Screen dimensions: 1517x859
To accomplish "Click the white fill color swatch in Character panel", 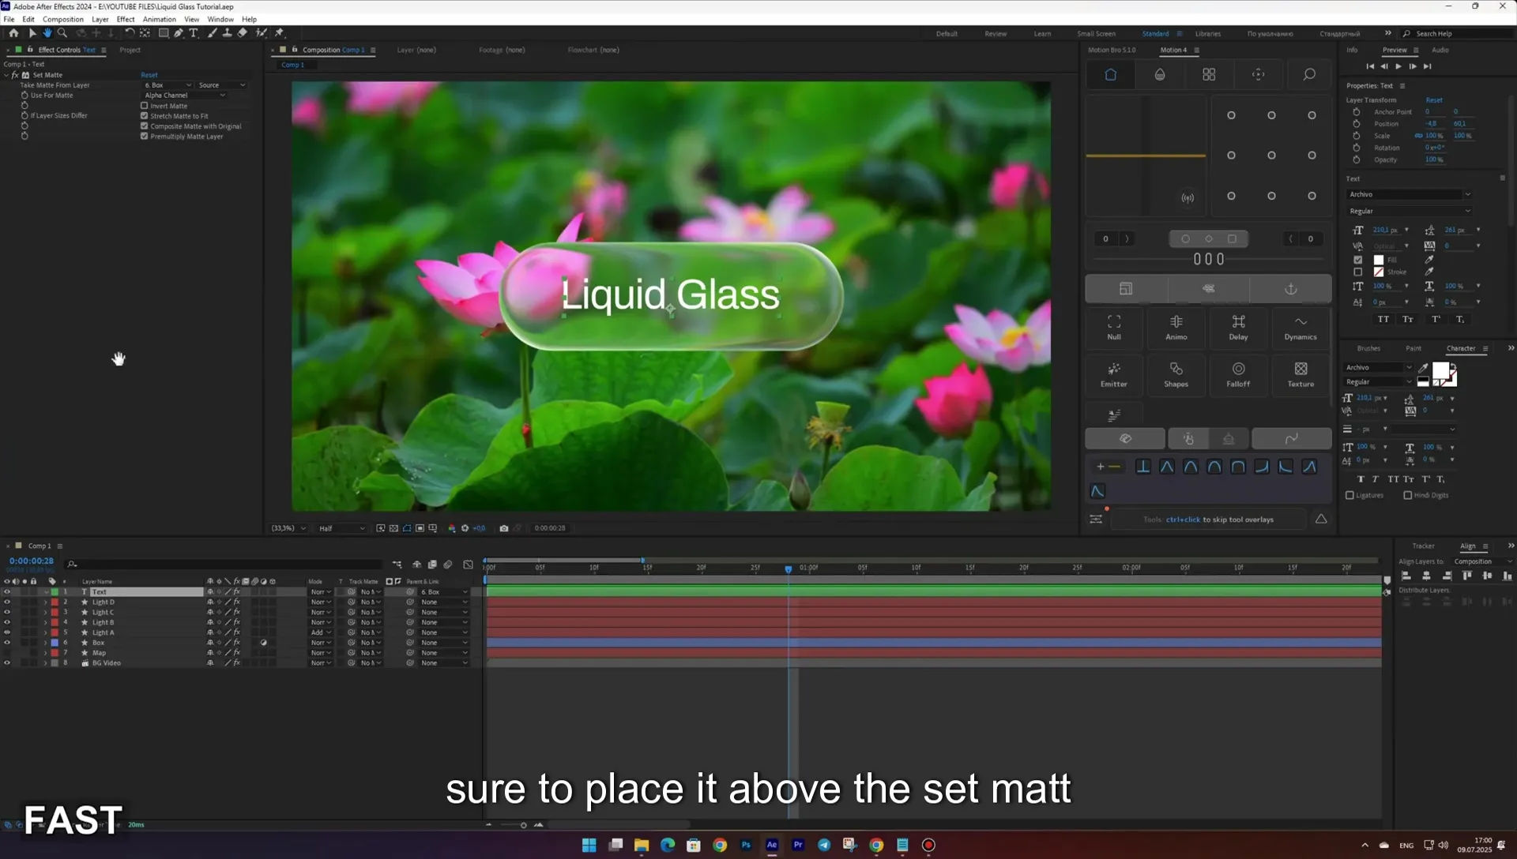I will coord(1441,371).
